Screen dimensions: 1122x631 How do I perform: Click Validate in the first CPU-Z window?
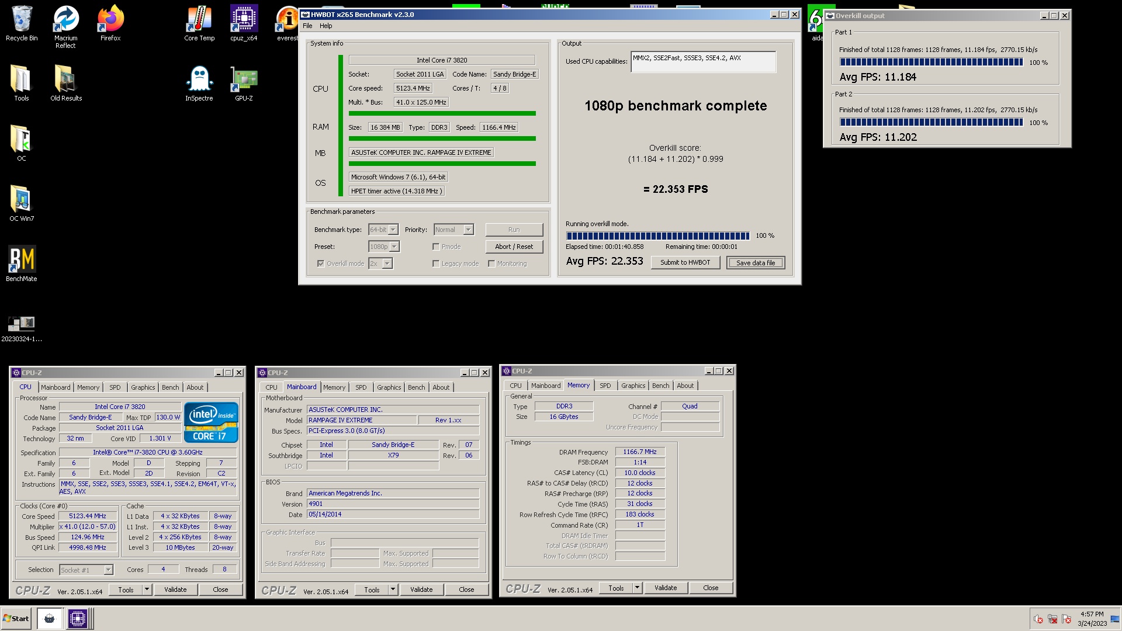click(175, 590)
